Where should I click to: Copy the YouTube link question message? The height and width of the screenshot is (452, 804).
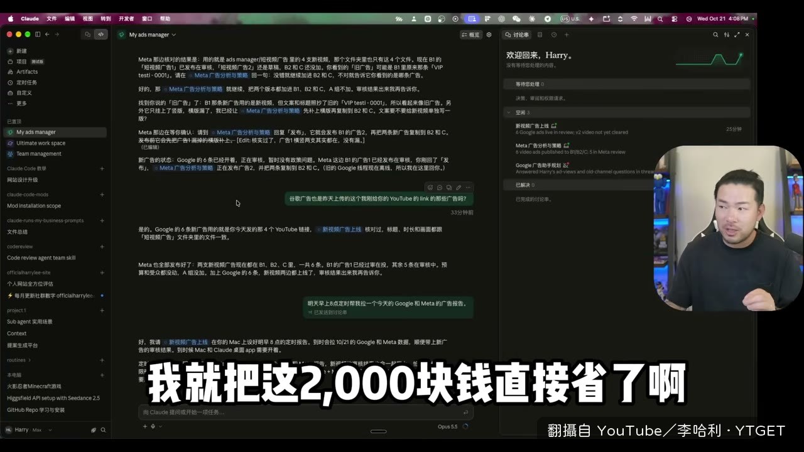point(449,187)
